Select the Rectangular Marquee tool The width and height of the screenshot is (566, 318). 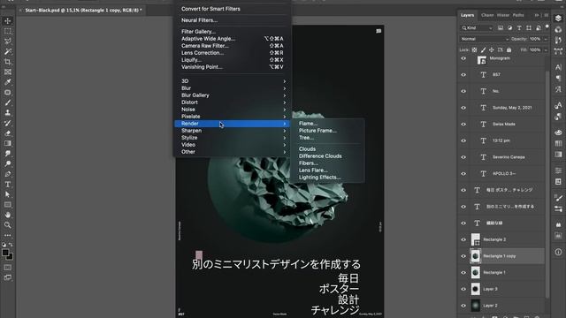[8, 31]
